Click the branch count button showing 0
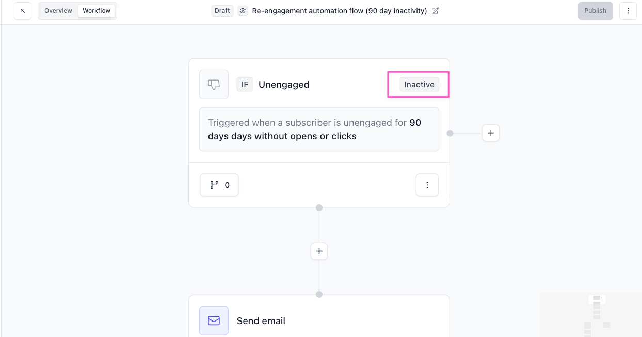642x337 pixels. [219, 185]
